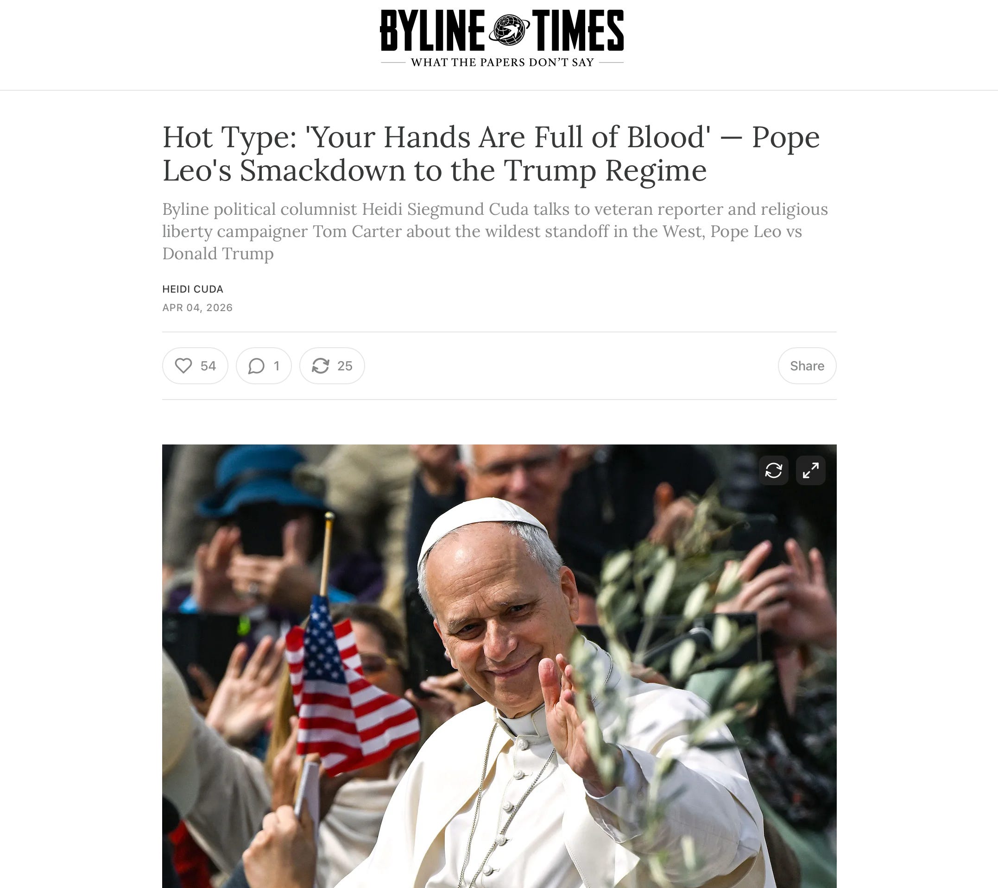Click the restack count showing 25
The image size is (998, 888).
[345, 365]
